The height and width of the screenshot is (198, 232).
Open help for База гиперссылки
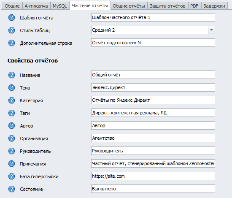(11, 176)
